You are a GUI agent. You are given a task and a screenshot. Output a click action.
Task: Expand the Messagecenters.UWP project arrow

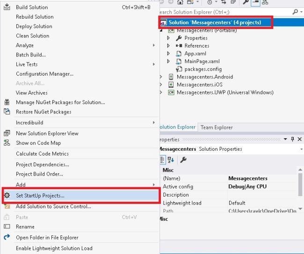point(161,92)
